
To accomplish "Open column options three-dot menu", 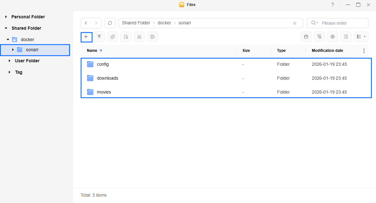I will [364, 51].
